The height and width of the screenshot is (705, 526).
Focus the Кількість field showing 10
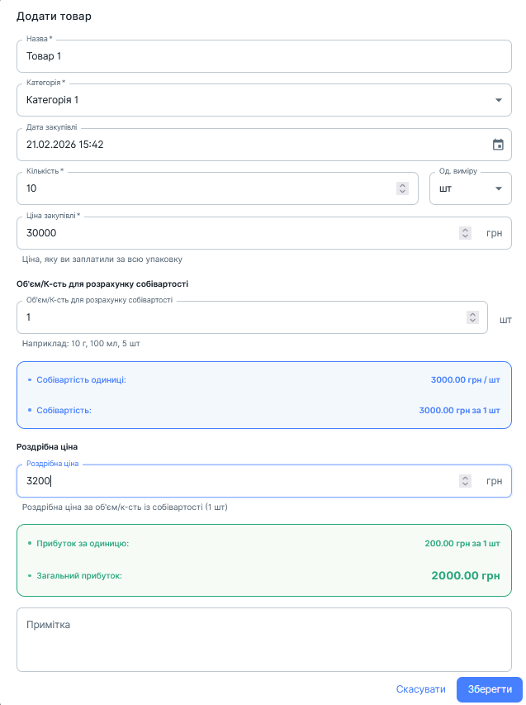[x=217, y=188]
